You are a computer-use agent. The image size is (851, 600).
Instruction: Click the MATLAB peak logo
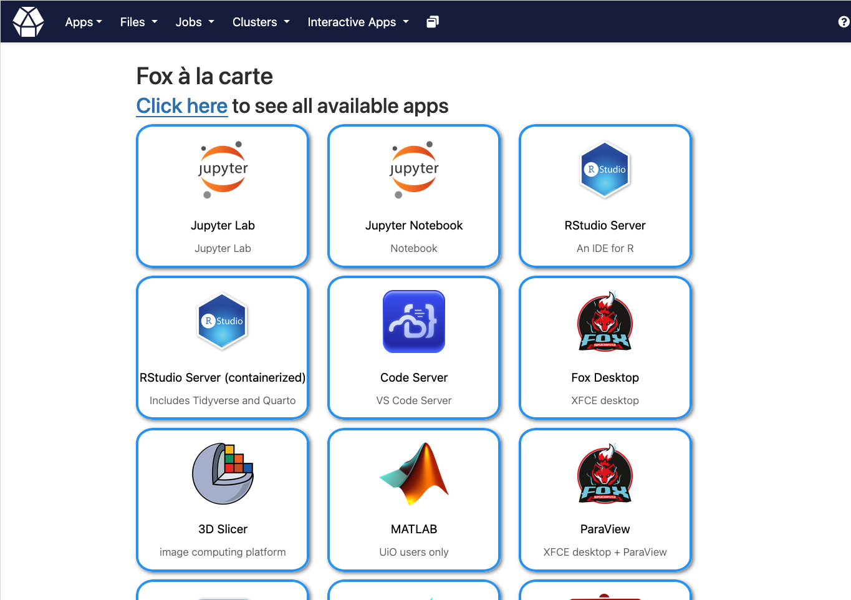click(414, 473)
